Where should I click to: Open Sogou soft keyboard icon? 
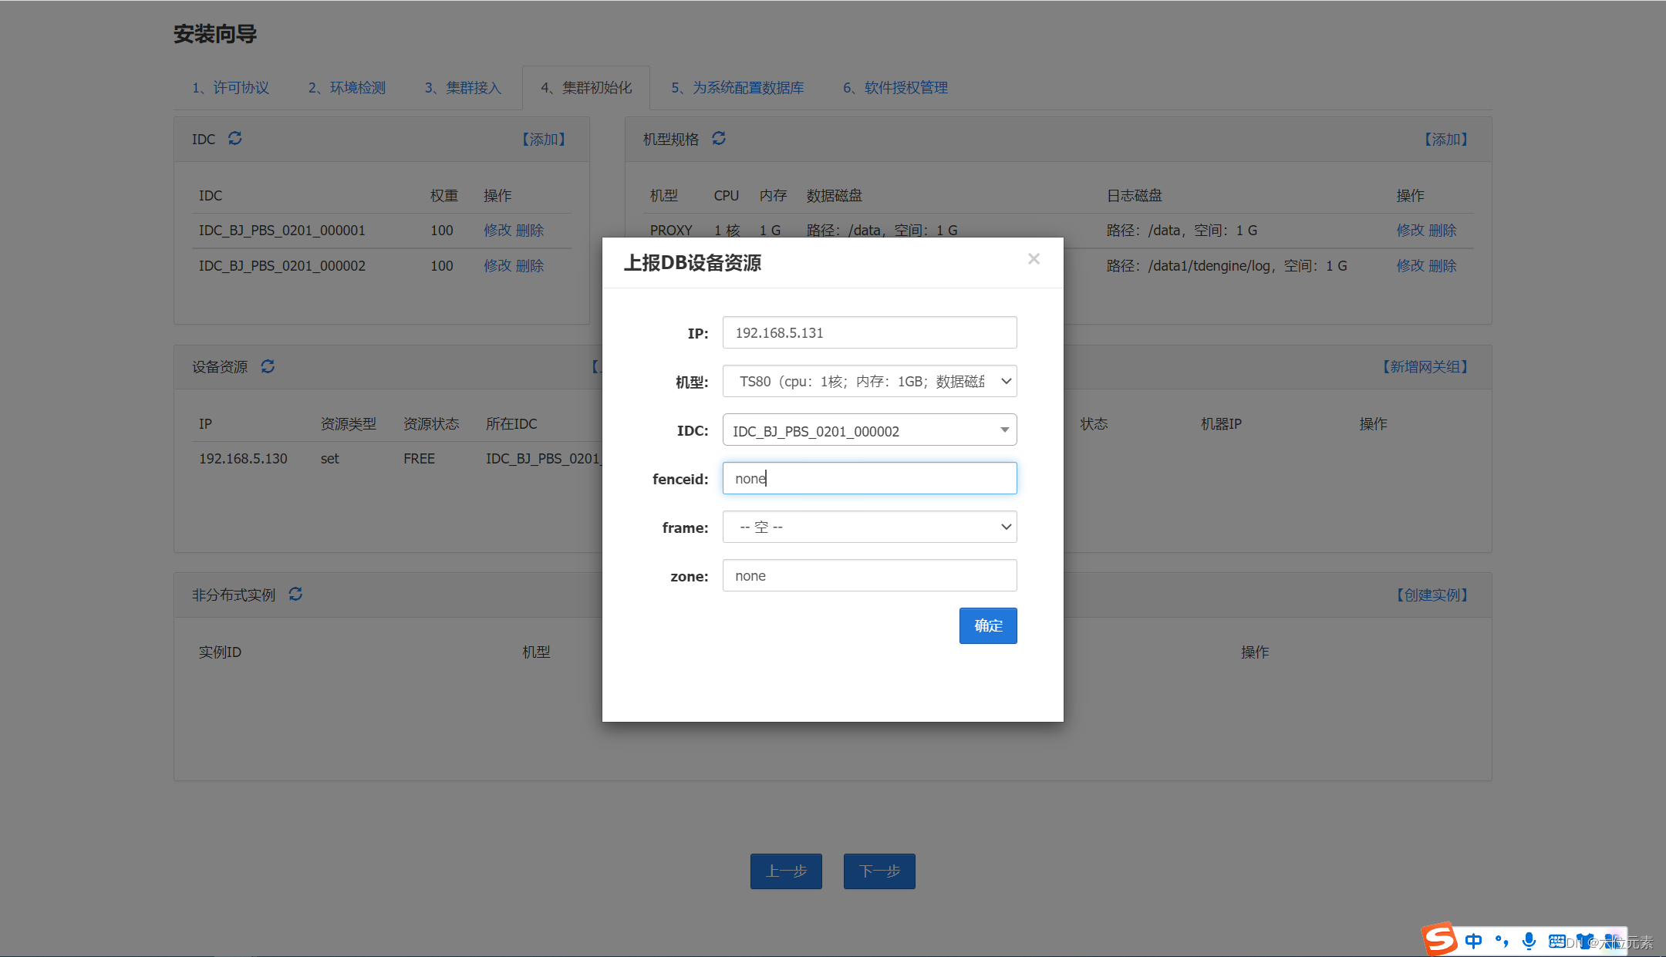(1556, 941)
